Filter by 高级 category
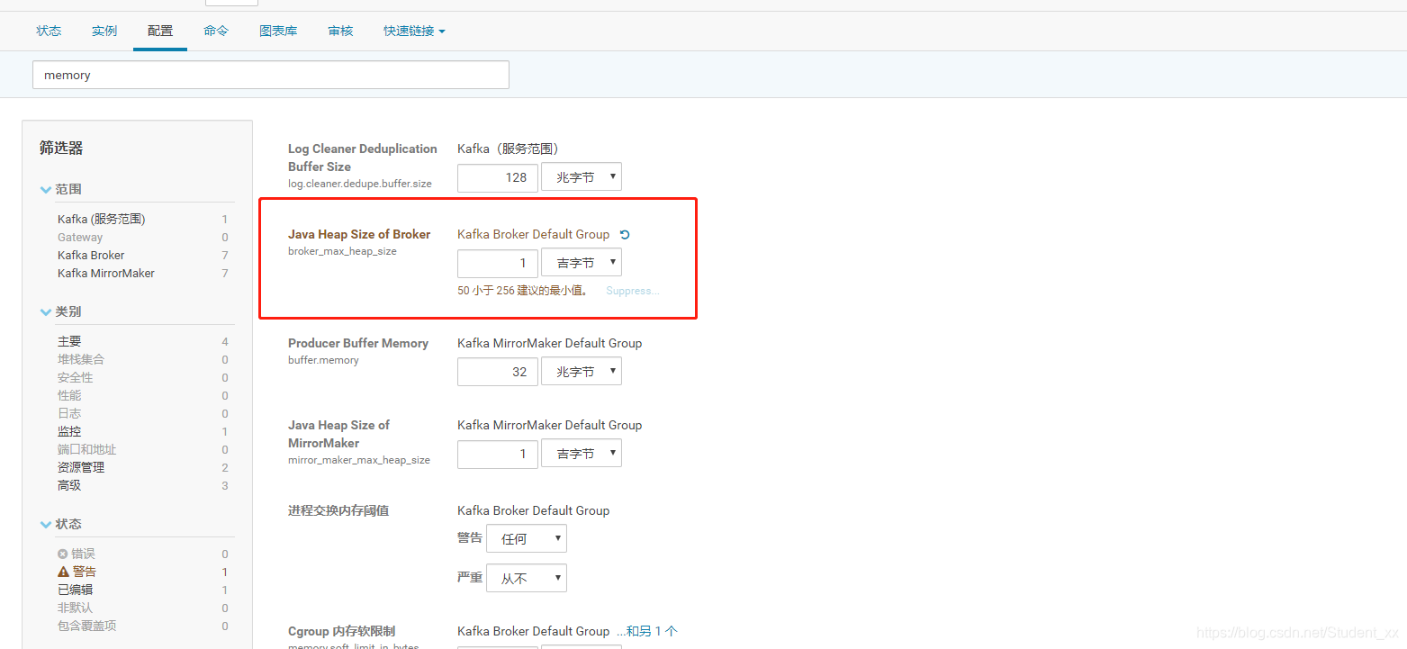Screen dimensions: 1407x649 click(x=69, y=485)
